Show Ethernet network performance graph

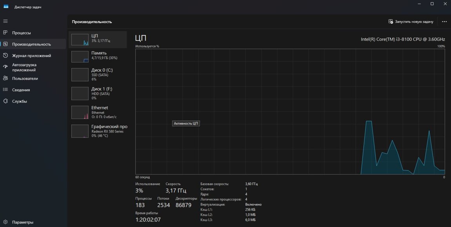coord(98,112)
